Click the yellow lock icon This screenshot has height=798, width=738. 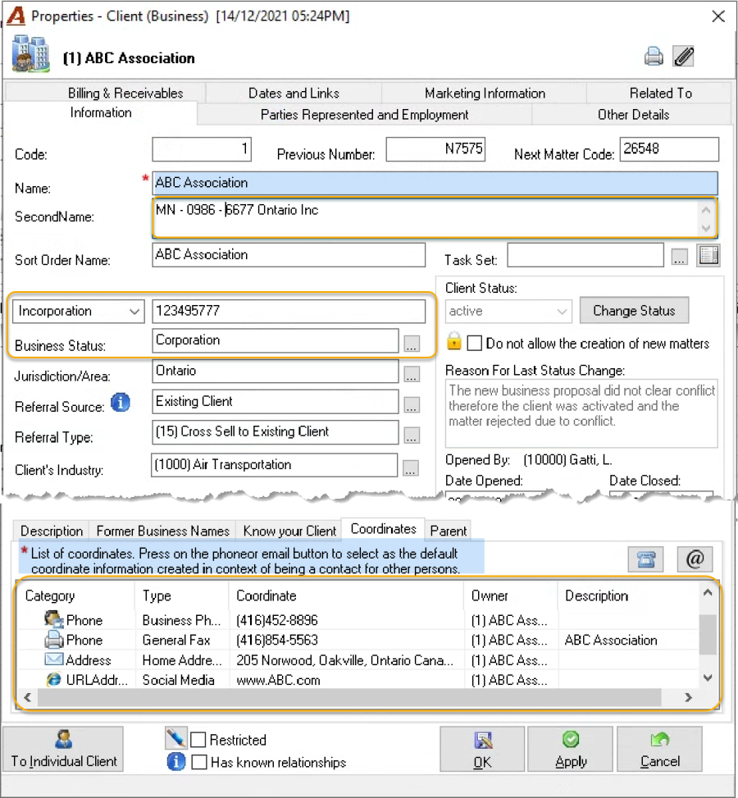click(x=454, y=341)
